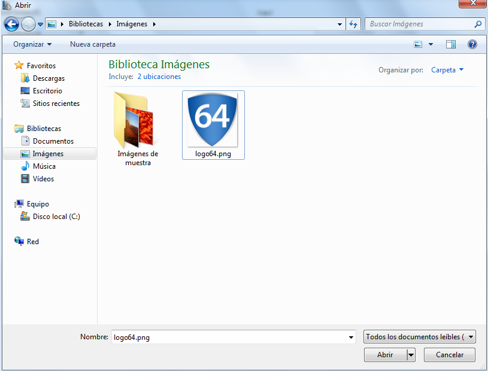The width and height of the screenshot is (488, 371).
Task: Open the help question mark icon
Action: [x=472, y=44]
